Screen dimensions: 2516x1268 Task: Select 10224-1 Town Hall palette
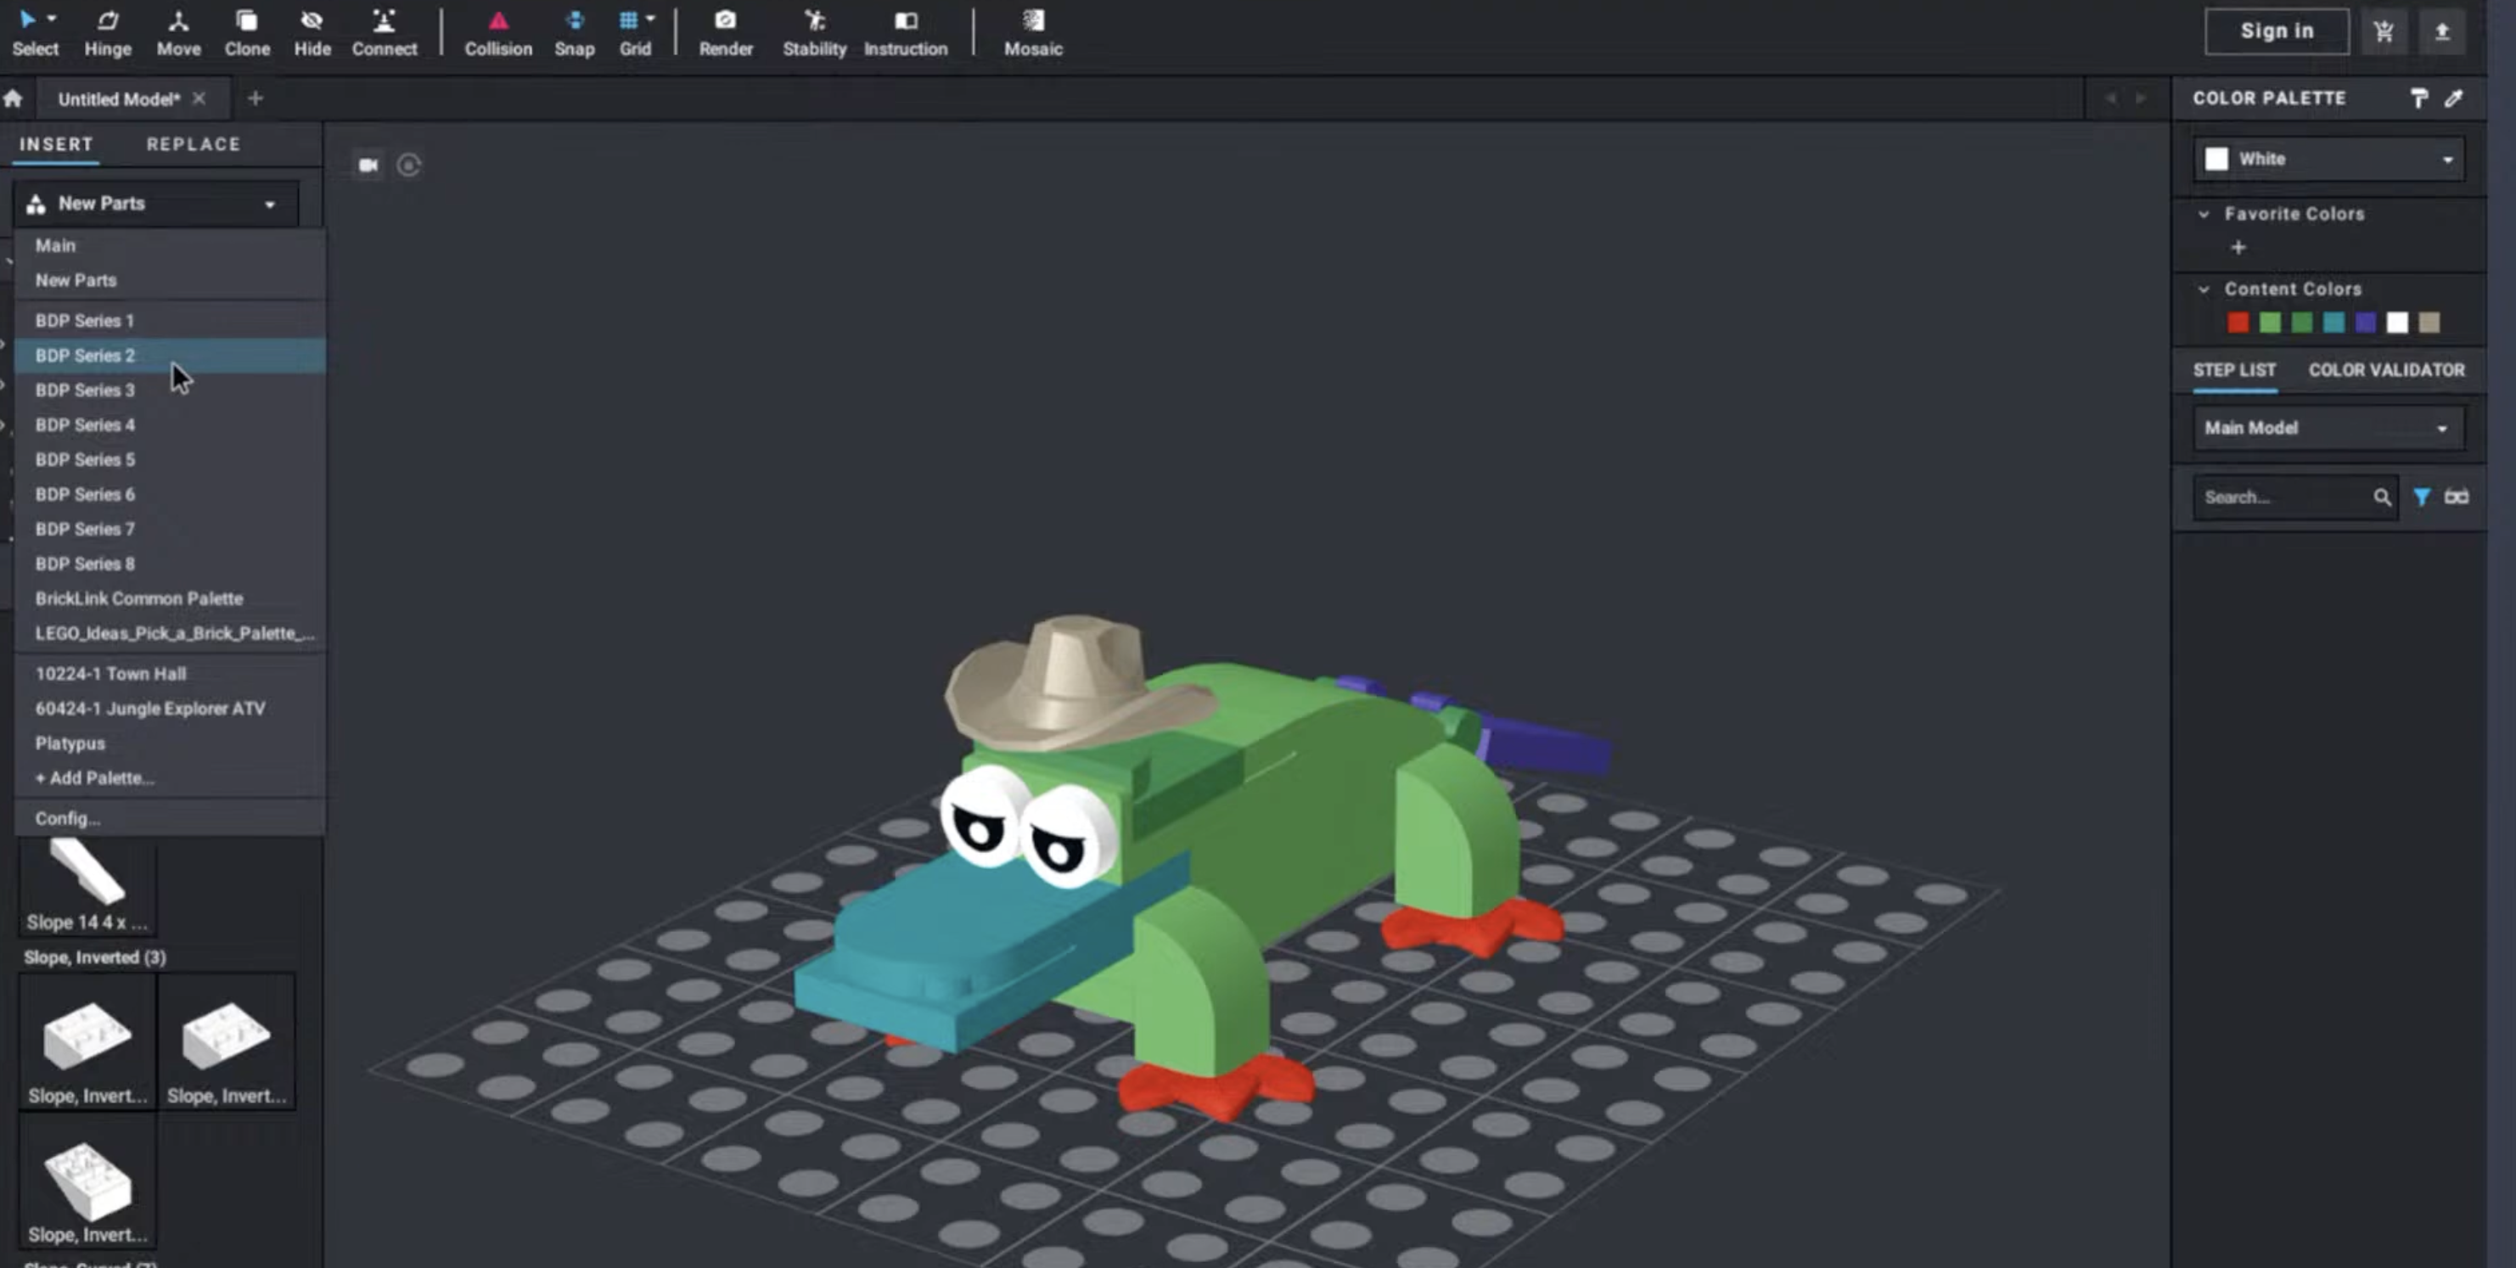[x=170, y=674]
